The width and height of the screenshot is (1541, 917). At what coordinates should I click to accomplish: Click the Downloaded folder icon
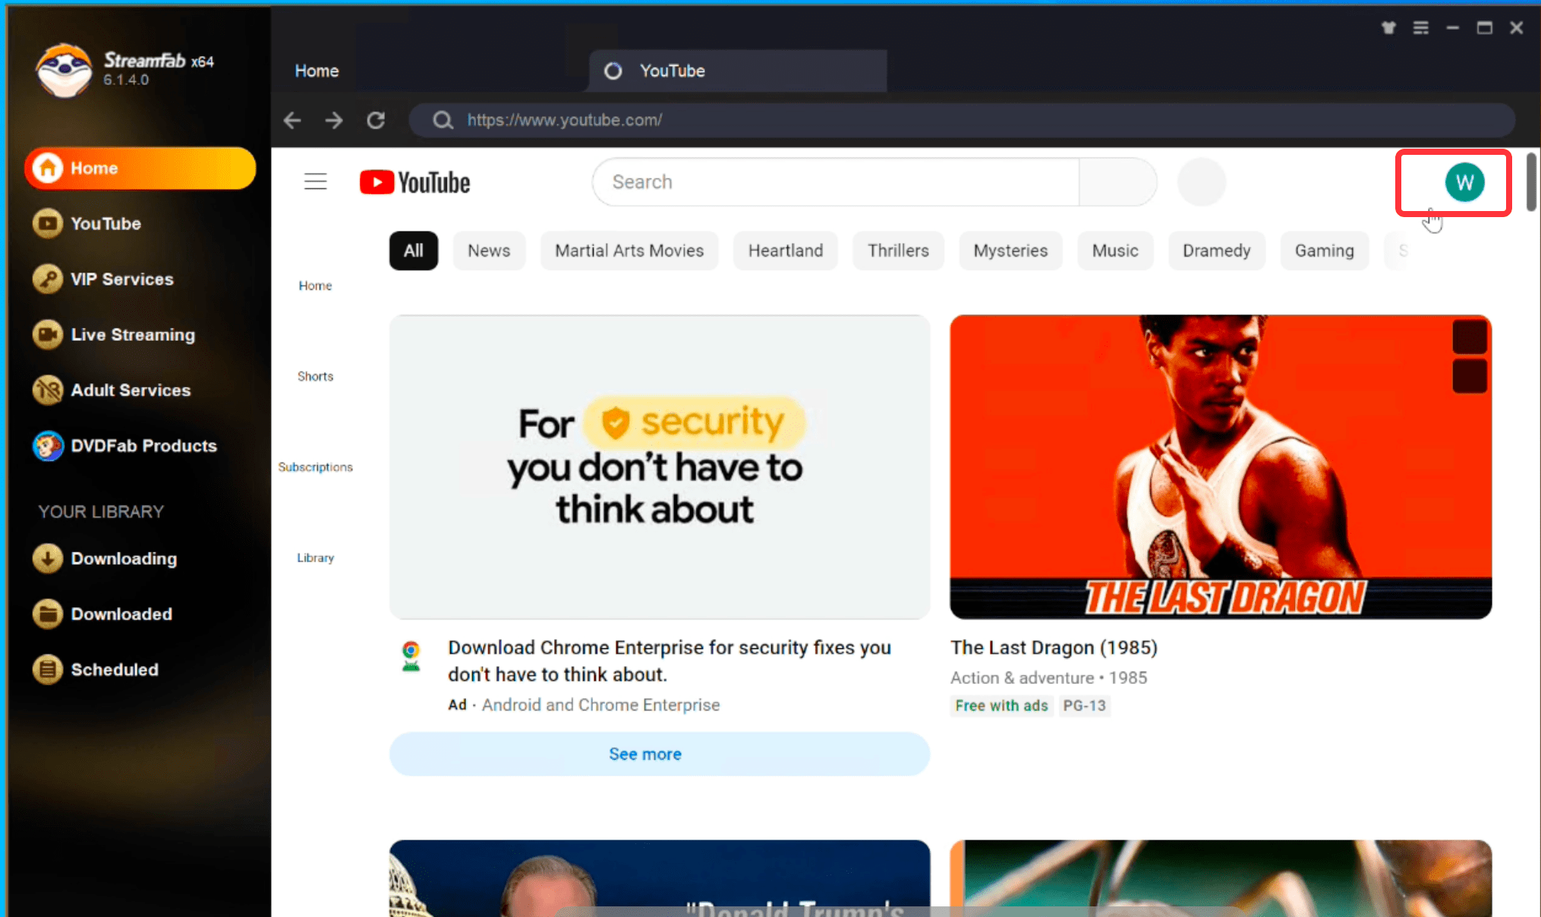click(x=48, y=614)
